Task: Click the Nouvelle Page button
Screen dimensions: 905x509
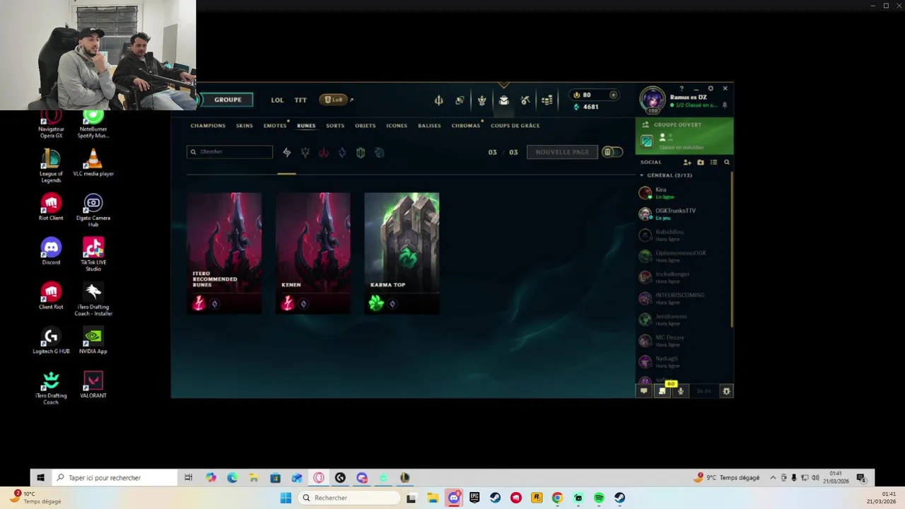Action: tap(562, 152)
